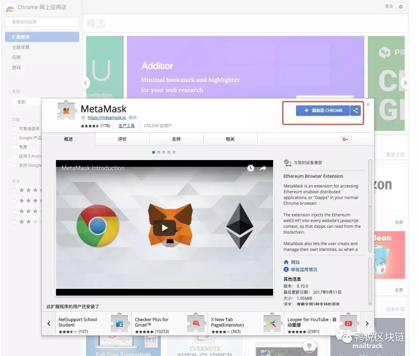
Task: Open the 全部 category dropdown
Action: (27, 102)
